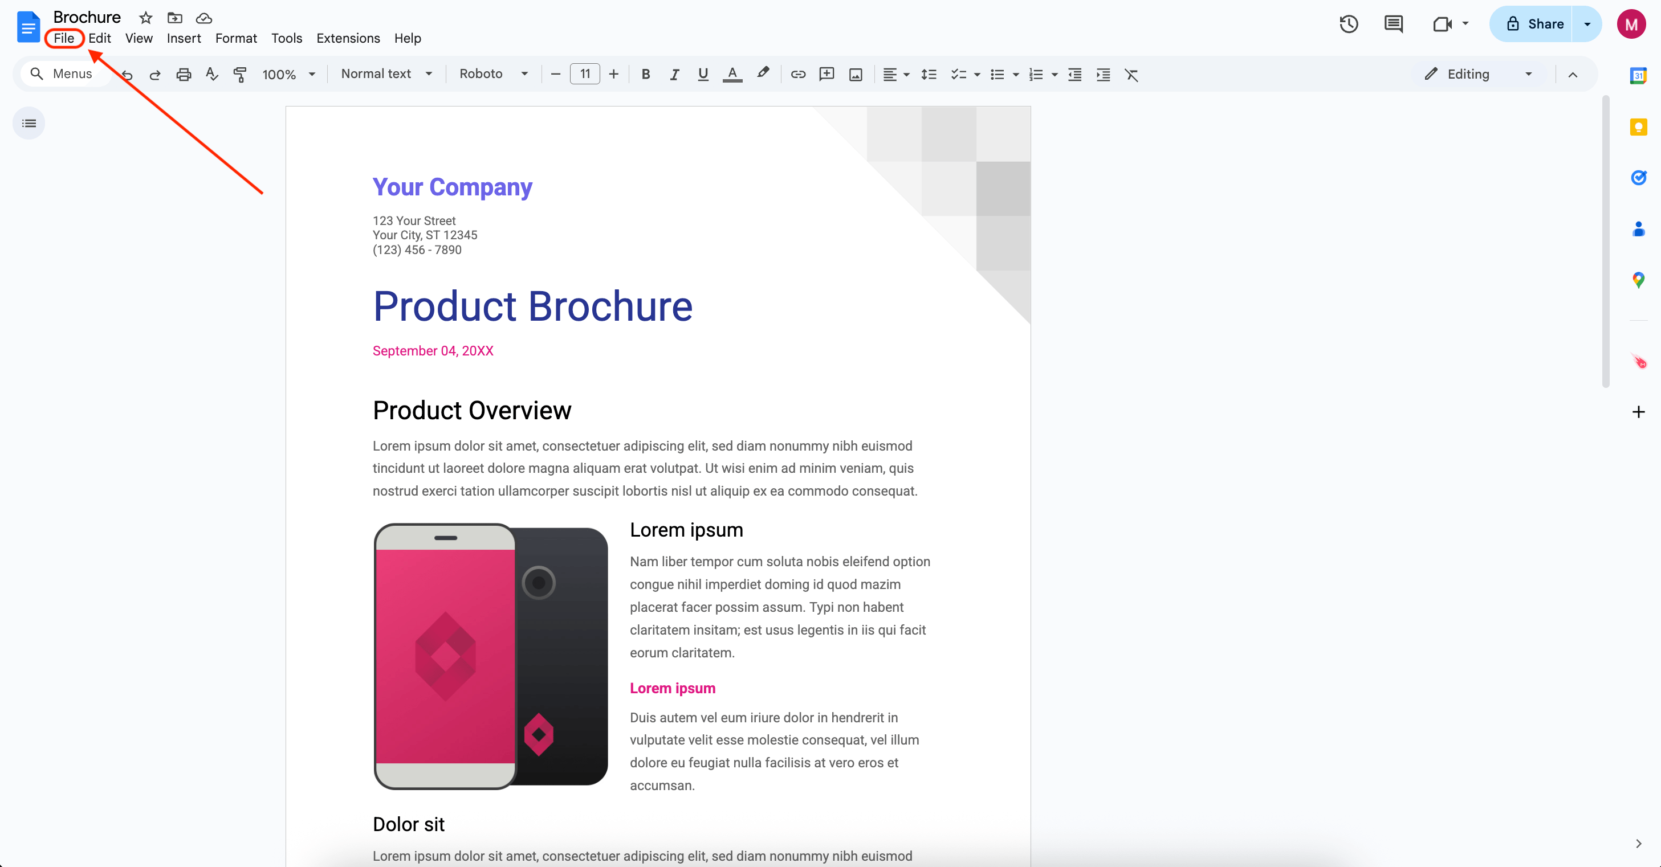The image size is (1661, 867).
Task: Check the cloud save status icon
Action: [x=203, y=18]
